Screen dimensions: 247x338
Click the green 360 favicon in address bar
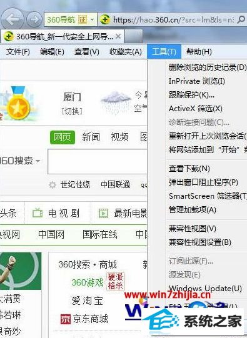pyautogui.click(x=105, y=19)
